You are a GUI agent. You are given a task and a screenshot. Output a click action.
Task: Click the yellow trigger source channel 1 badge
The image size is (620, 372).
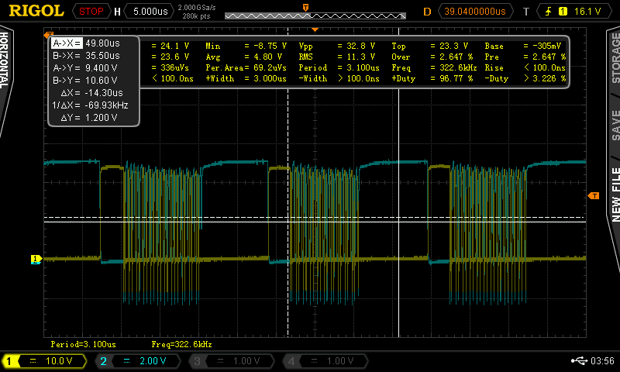coord(563,12)
